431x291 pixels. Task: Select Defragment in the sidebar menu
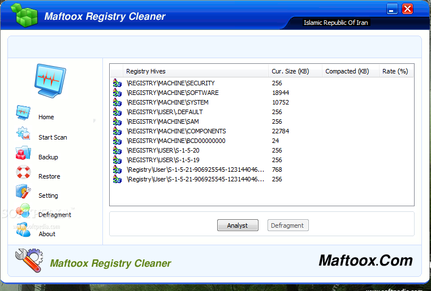(55, 215)
